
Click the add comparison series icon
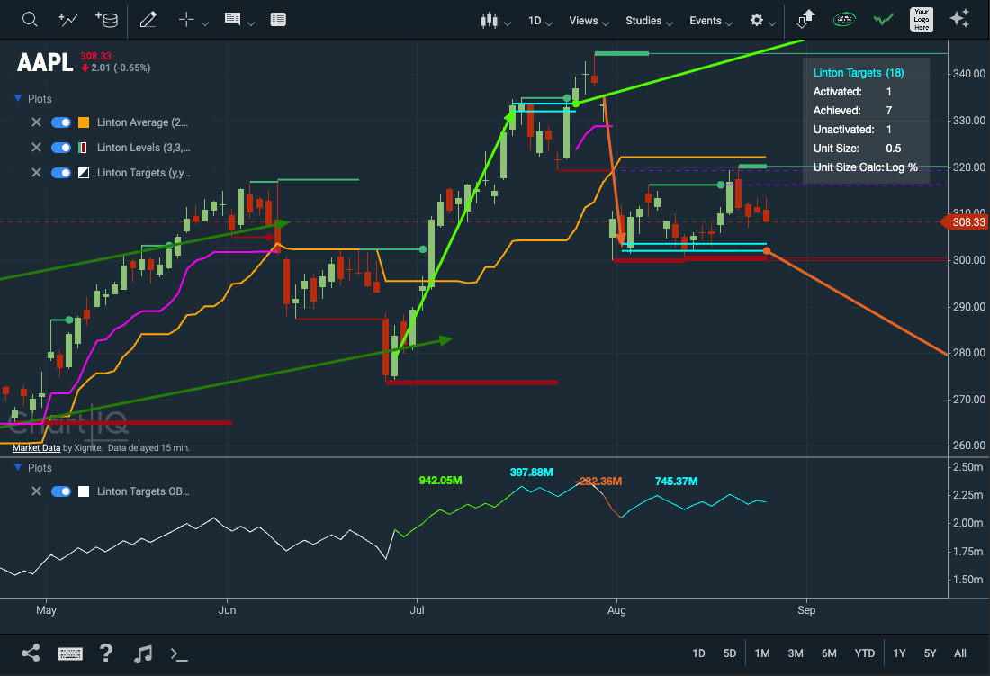[x=67, y=20]
